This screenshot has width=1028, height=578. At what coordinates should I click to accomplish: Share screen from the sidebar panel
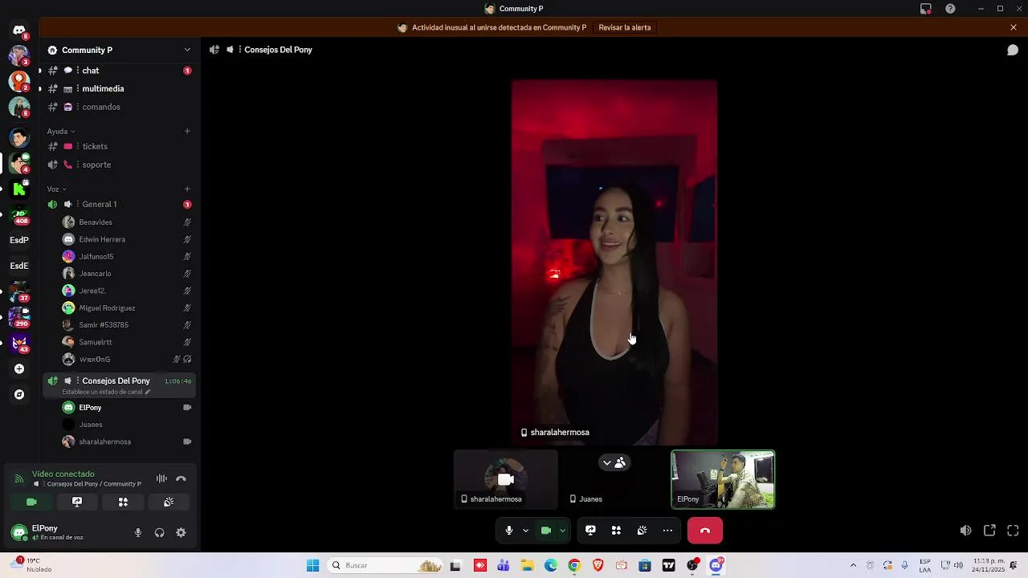[x=77, y=502]
